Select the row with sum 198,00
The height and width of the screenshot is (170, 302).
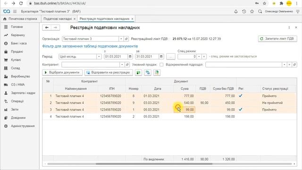(169, 117)
